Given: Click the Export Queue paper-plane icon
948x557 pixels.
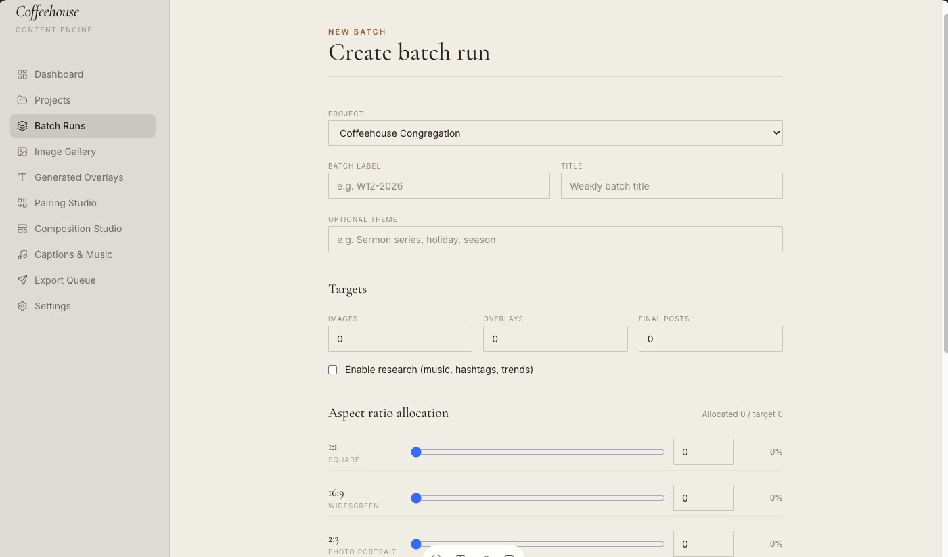Looking at the screenshot, I should click(x=22, y=280).
